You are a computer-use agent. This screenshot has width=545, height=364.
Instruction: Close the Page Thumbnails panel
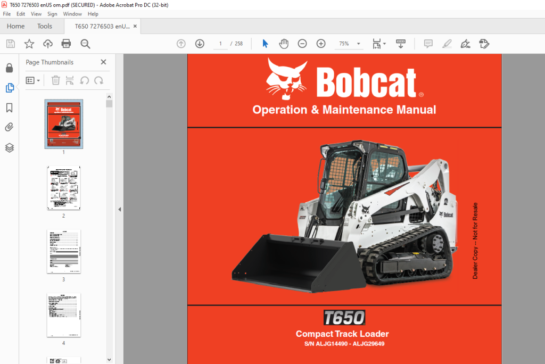coord(103,62)
